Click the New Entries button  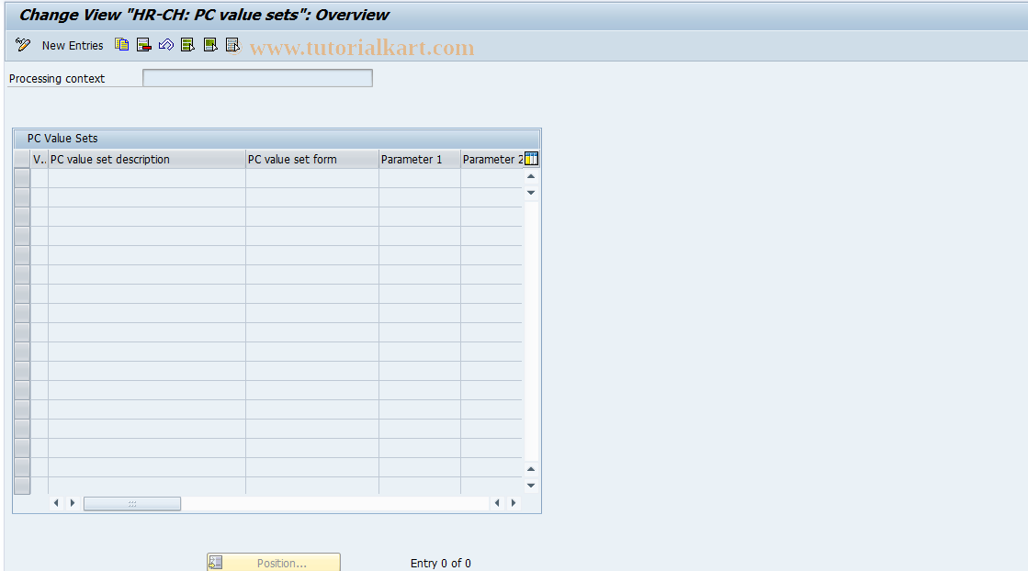pos(73,45)
